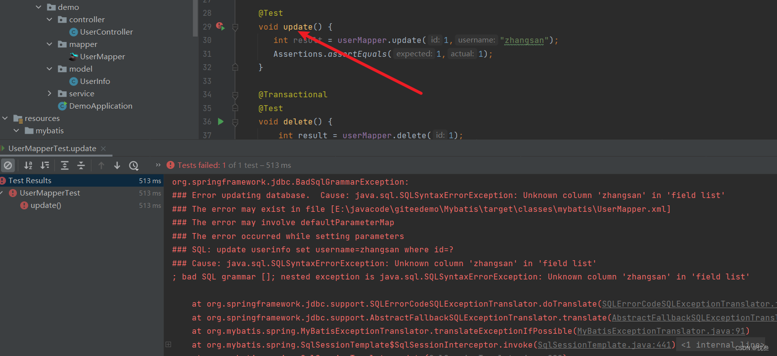The width and height of the screenshot is (777, 356).
Task: Toggle sort tests by duration
Action: coord(45,165)
